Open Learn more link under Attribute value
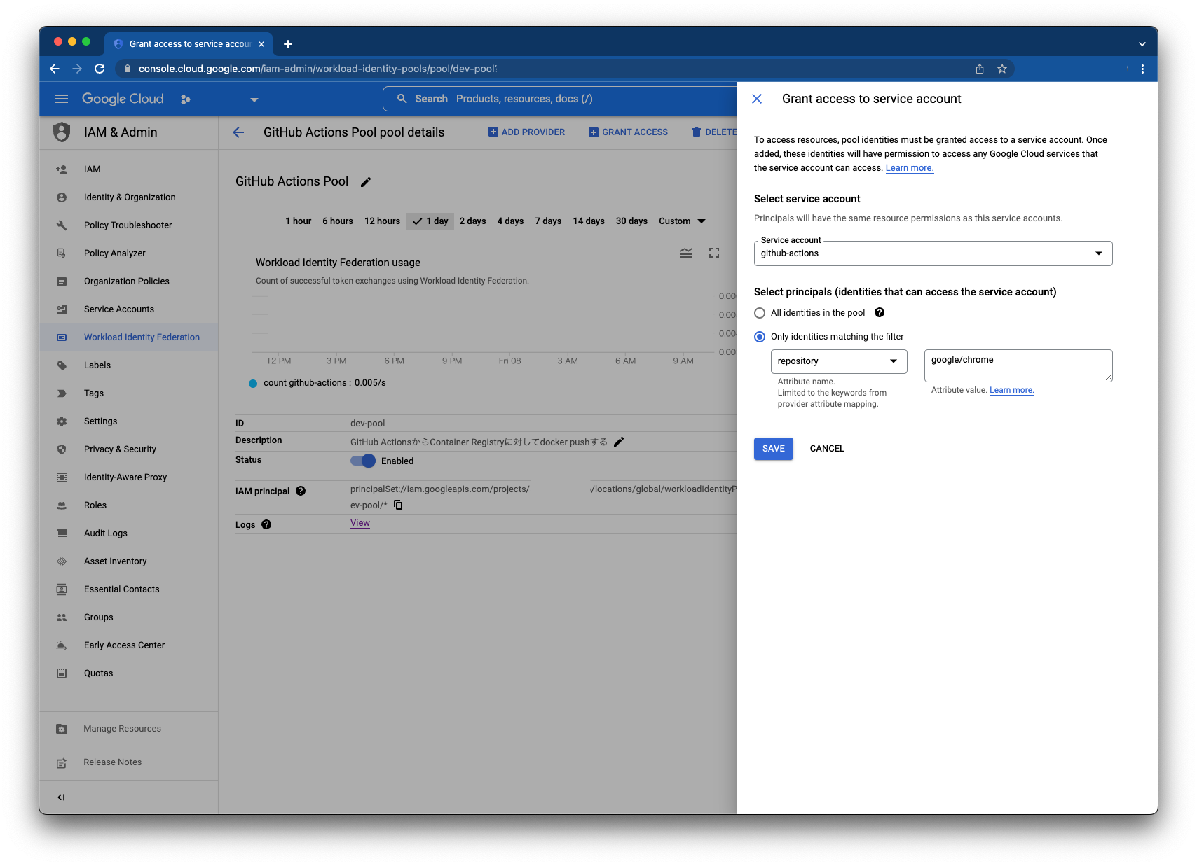This screenshot has height=866, width=1197. tap(1012, 390)
